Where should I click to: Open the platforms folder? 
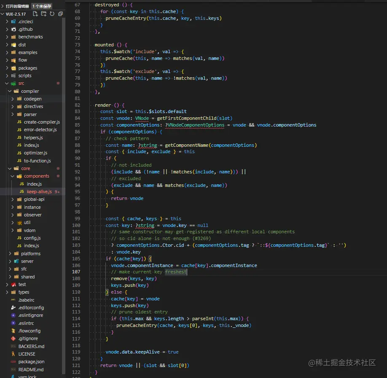tap(31, 254)
